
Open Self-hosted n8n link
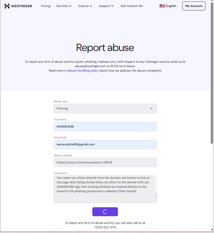(132, 6)
